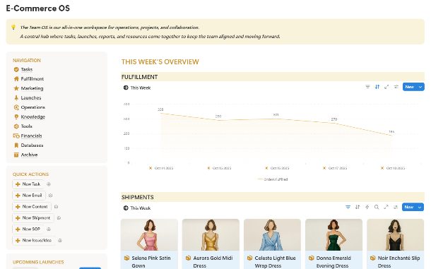
Task: Click the New Task quick action button
Action: click(x=28, y=184)
